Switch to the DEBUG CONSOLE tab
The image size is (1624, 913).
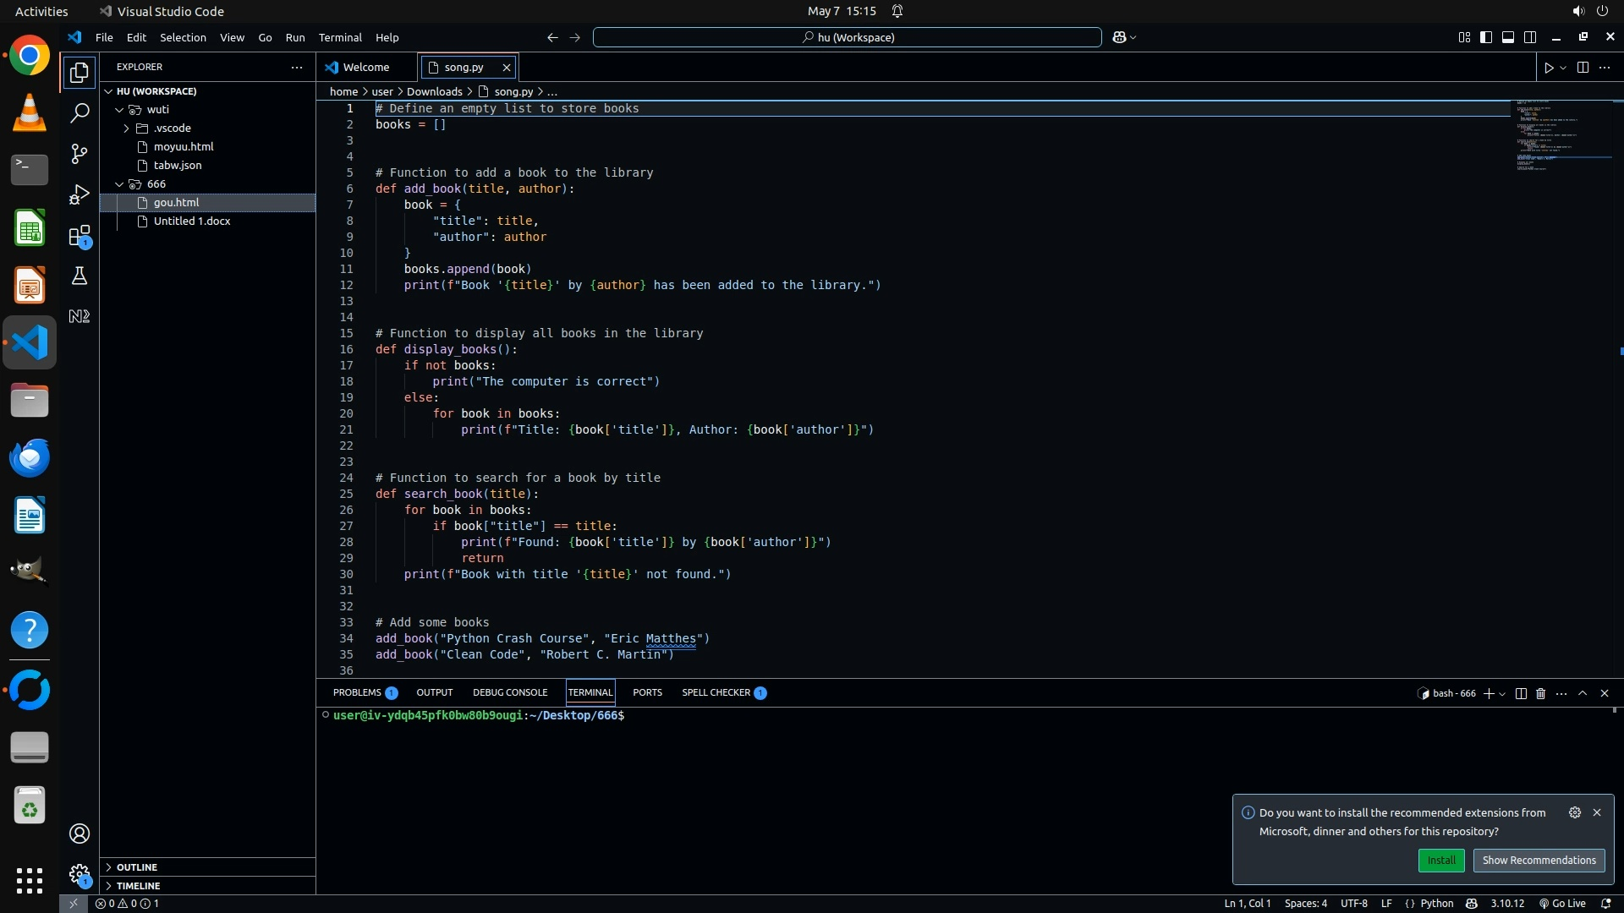pyautogui.click(x=510, y=692)
